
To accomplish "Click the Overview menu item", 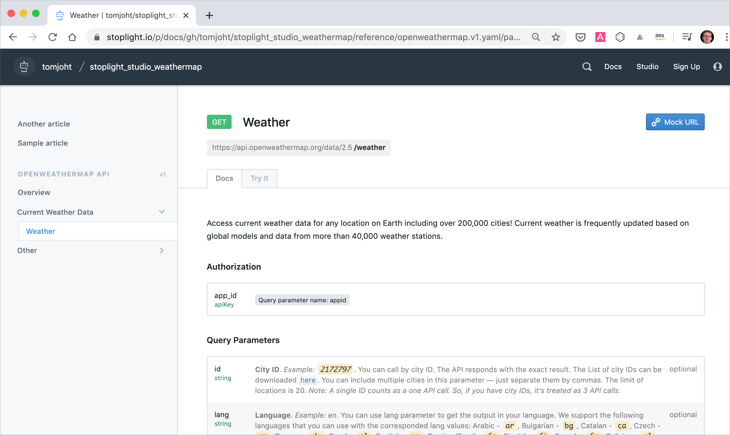I will [x=34, y=192].
